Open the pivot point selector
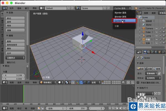The image size is (166, 111). click(68, 82)
